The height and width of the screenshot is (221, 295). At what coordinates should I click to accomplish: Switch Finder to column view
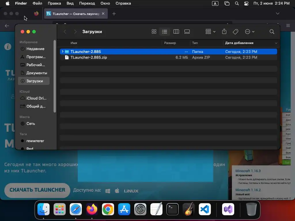point(176,32)
